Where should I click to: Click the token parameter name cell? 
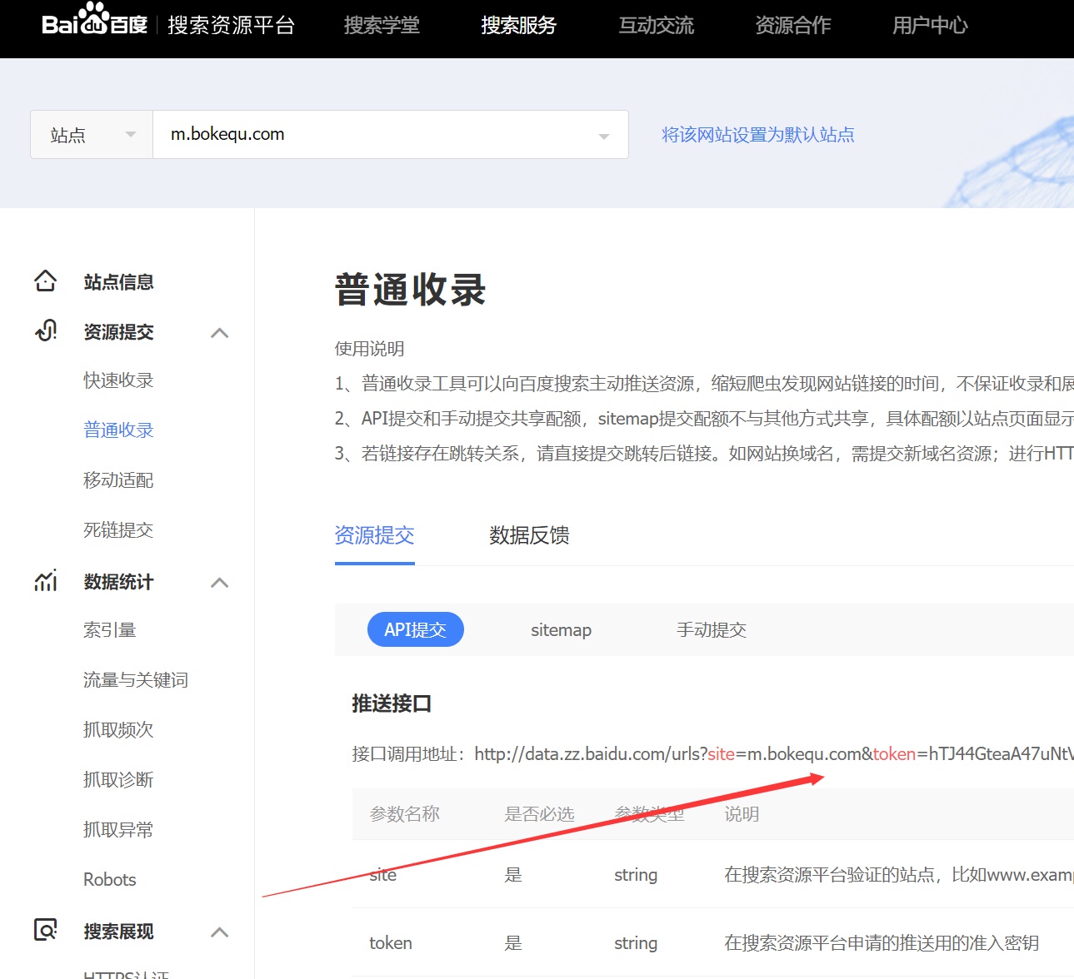tap(391, 943)
